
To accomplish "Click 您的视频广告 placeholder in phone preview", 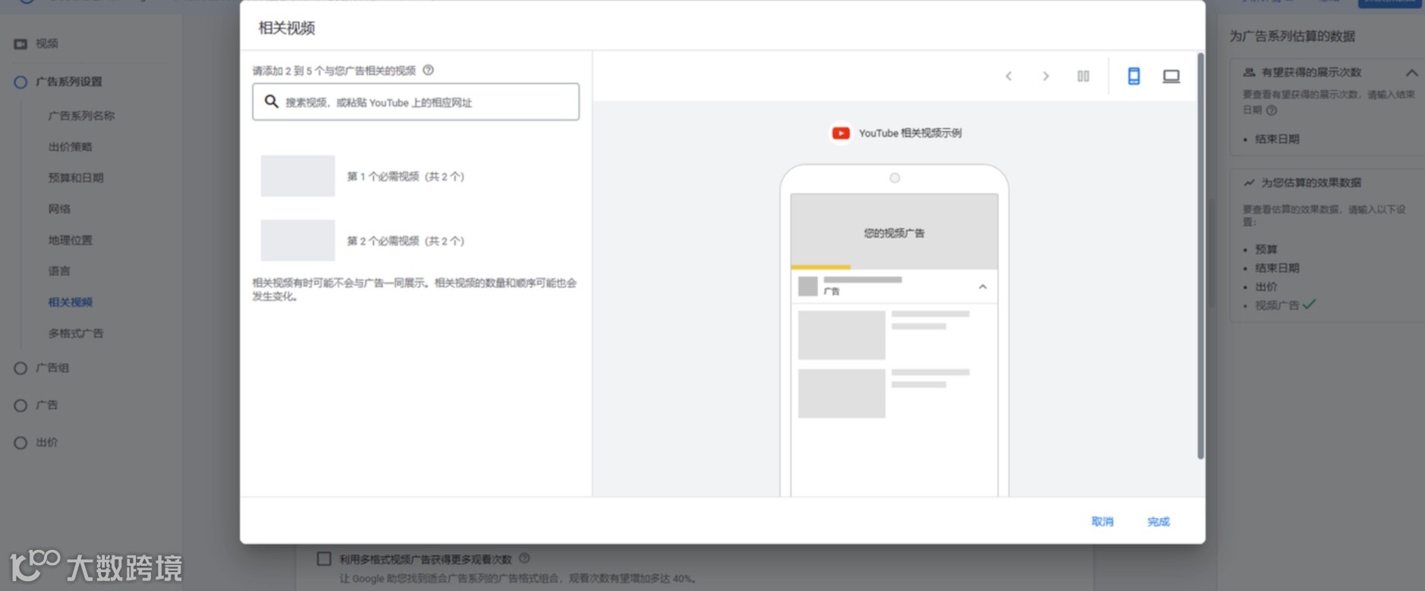I will click(x=894, y=230).
